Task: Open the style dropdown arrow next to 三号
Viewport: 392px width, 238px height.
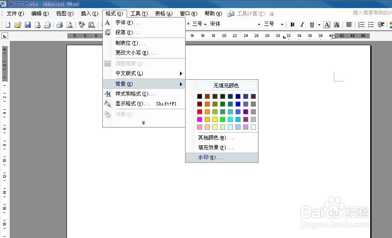Action: (205, 24)
